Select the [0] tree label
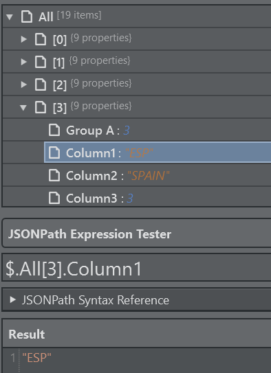 tap(60, 39)
